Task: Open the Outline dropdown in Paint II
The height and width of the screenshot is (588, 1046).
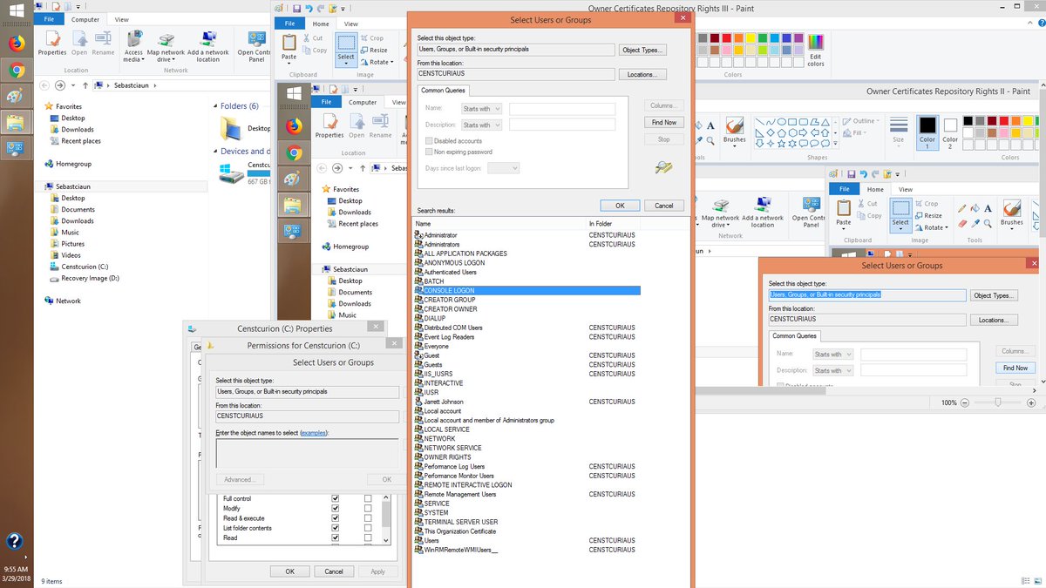Action: click(x=863, y=121)
